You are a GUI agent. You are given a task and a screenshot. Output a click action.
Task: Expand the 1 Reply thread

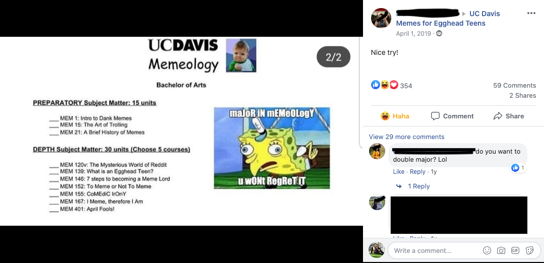click(x=413, y=186)
